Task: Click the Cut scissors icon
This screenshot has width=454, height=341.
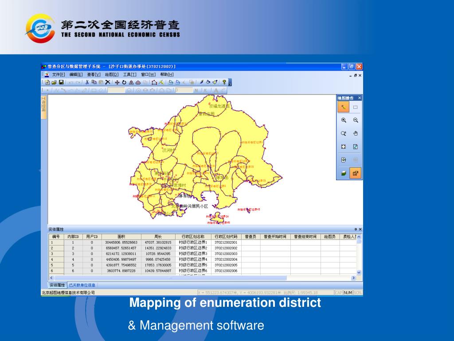Action: (87, 82)
